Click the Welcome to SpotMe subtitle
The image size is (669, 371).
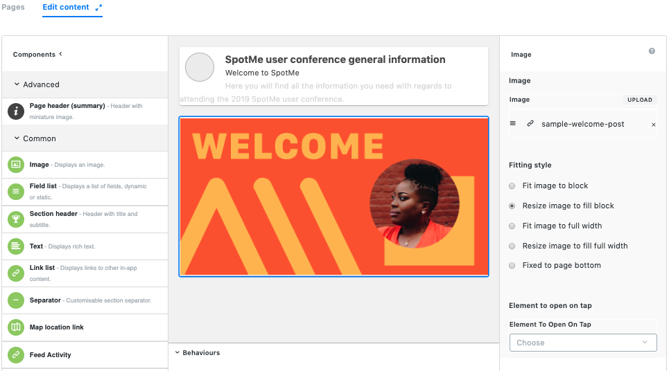click(262, 73)
